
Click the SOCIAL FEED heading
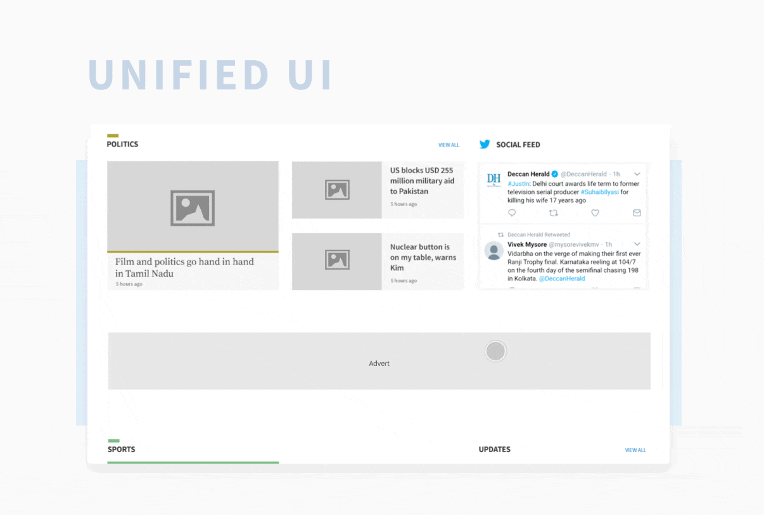[518, 145]
